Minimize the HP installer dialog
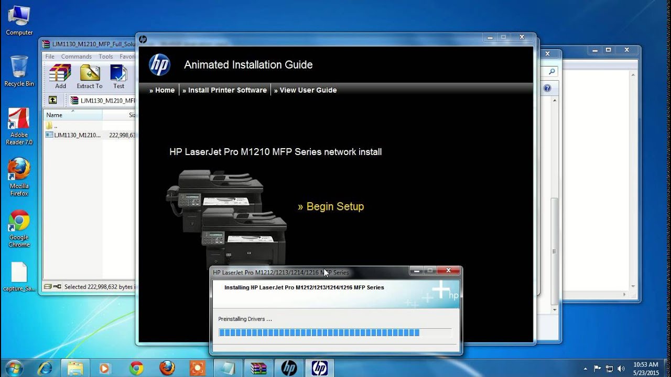The image size is (671, 377). pyautogui.click(x=417, y=271)
